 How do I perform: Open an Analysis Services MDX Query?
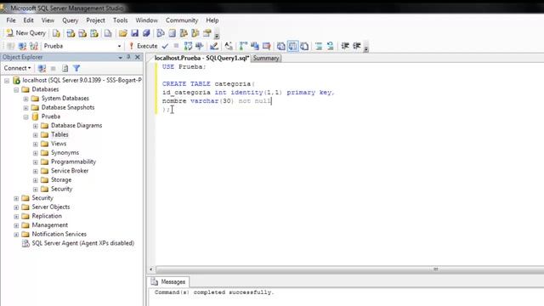click(x=71, y=33)
